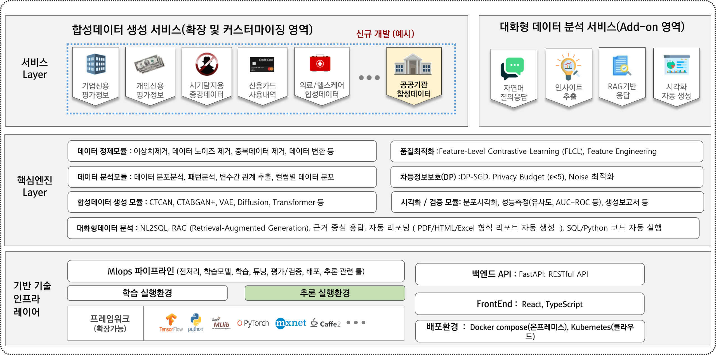Image resolution: width=716 pixels, height=355 pixels.
Task: Click the fraud detection thief icon
Action: tap(207, 64)
